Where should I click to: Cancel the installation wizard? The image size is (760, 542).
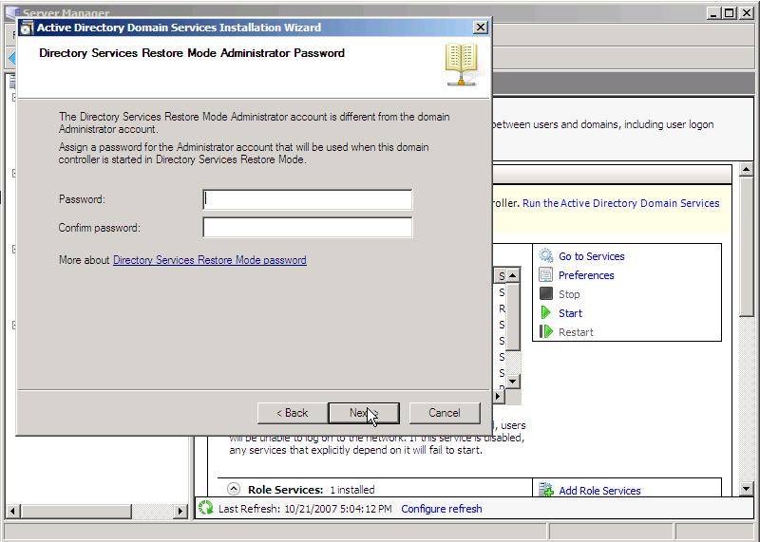[x=445, y=413]
